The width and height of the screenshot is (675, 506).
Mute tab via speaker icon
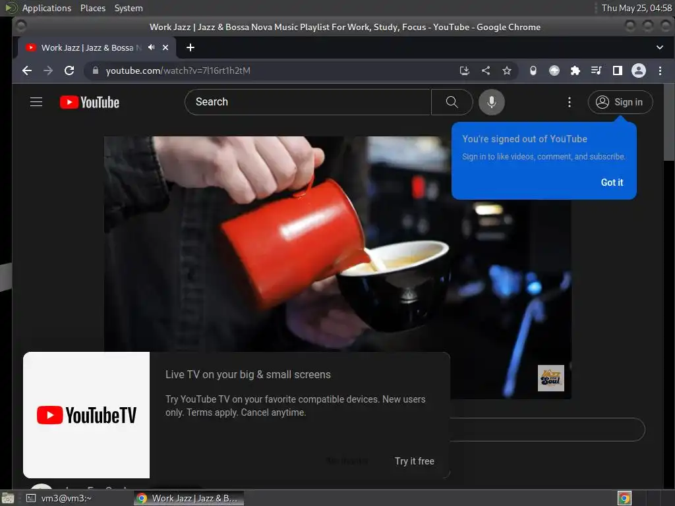tap(151, 47)
